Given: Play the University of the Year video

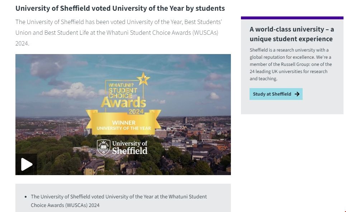Looking at the screenshot, I should (26, 164).
